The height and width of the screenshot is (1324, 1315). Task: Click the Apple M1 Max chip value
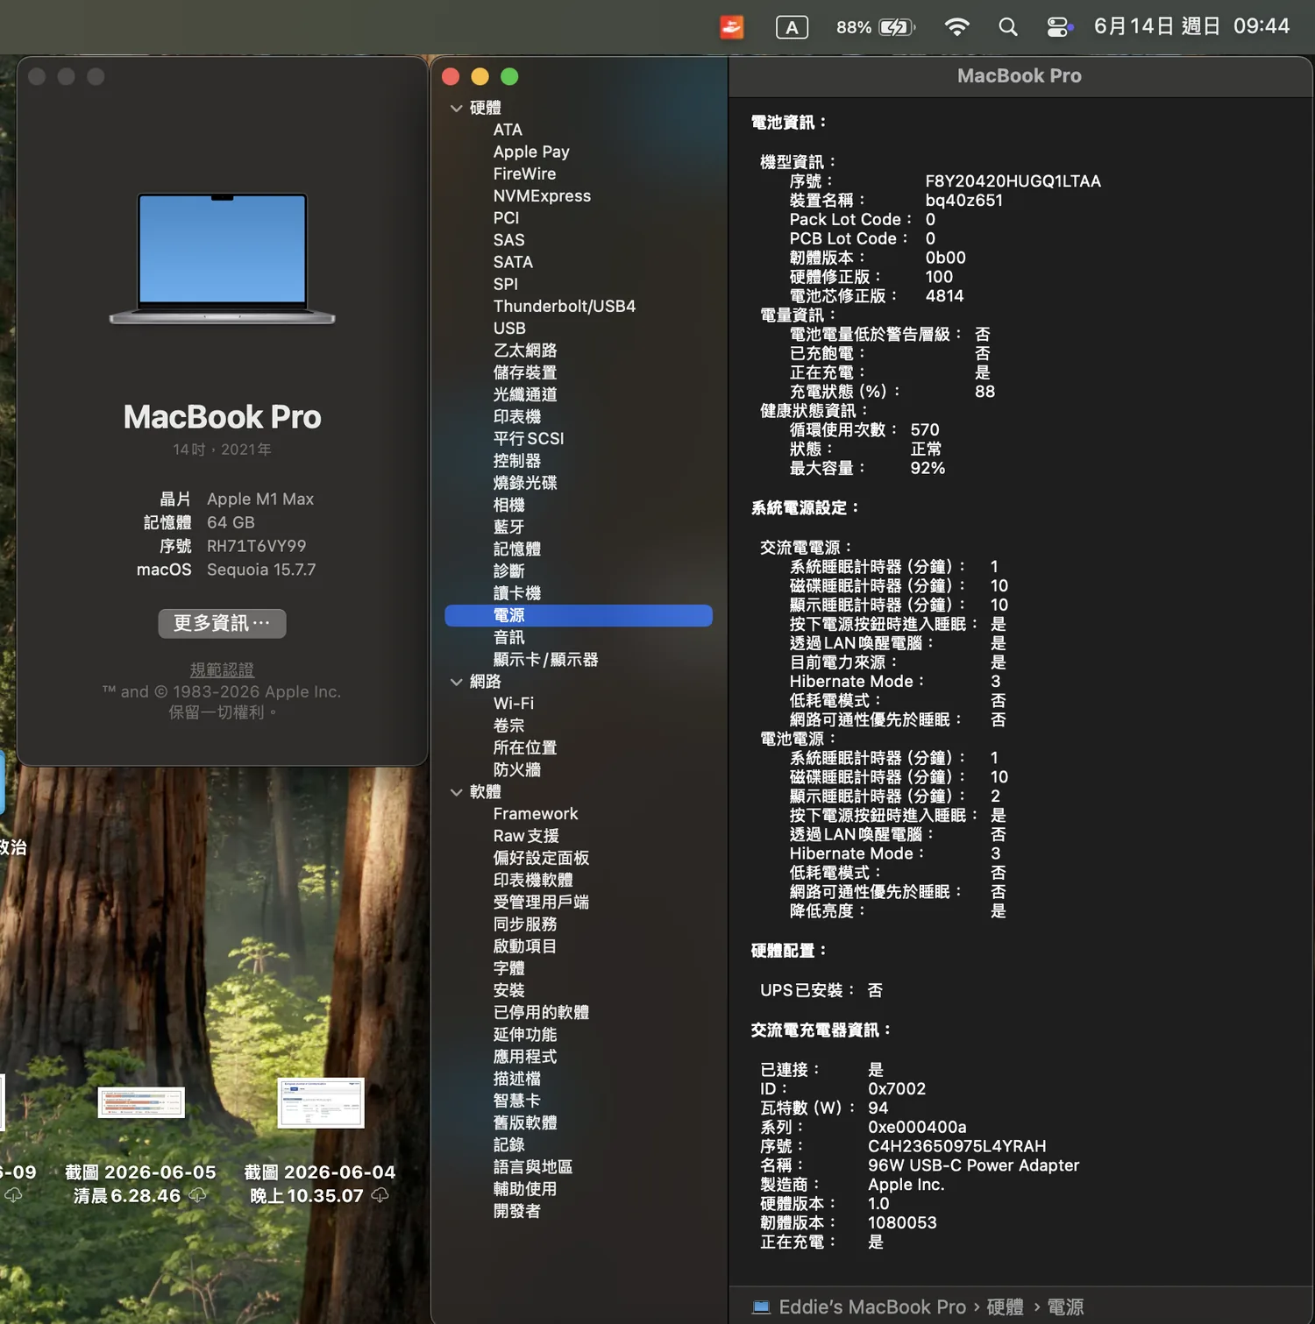[260, 499]
